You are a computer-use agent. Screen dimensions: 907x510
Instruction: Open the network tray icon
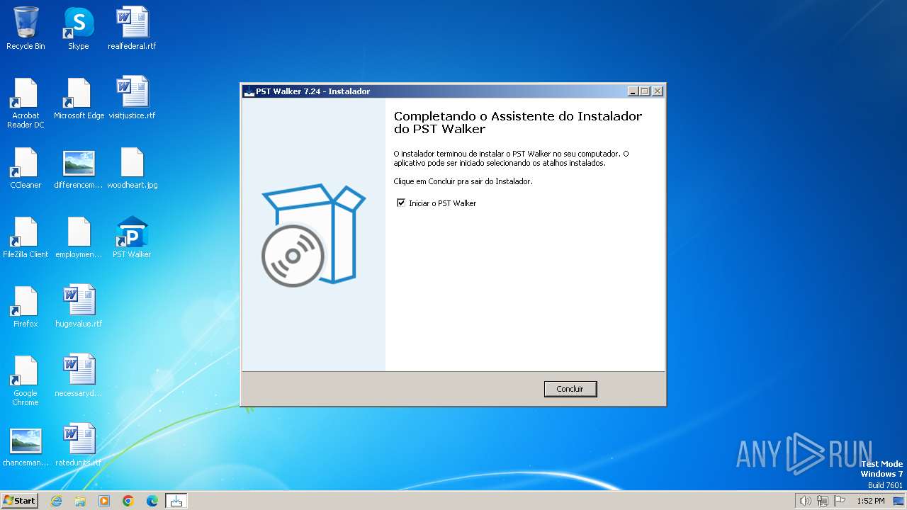click(x=823, y=501)
